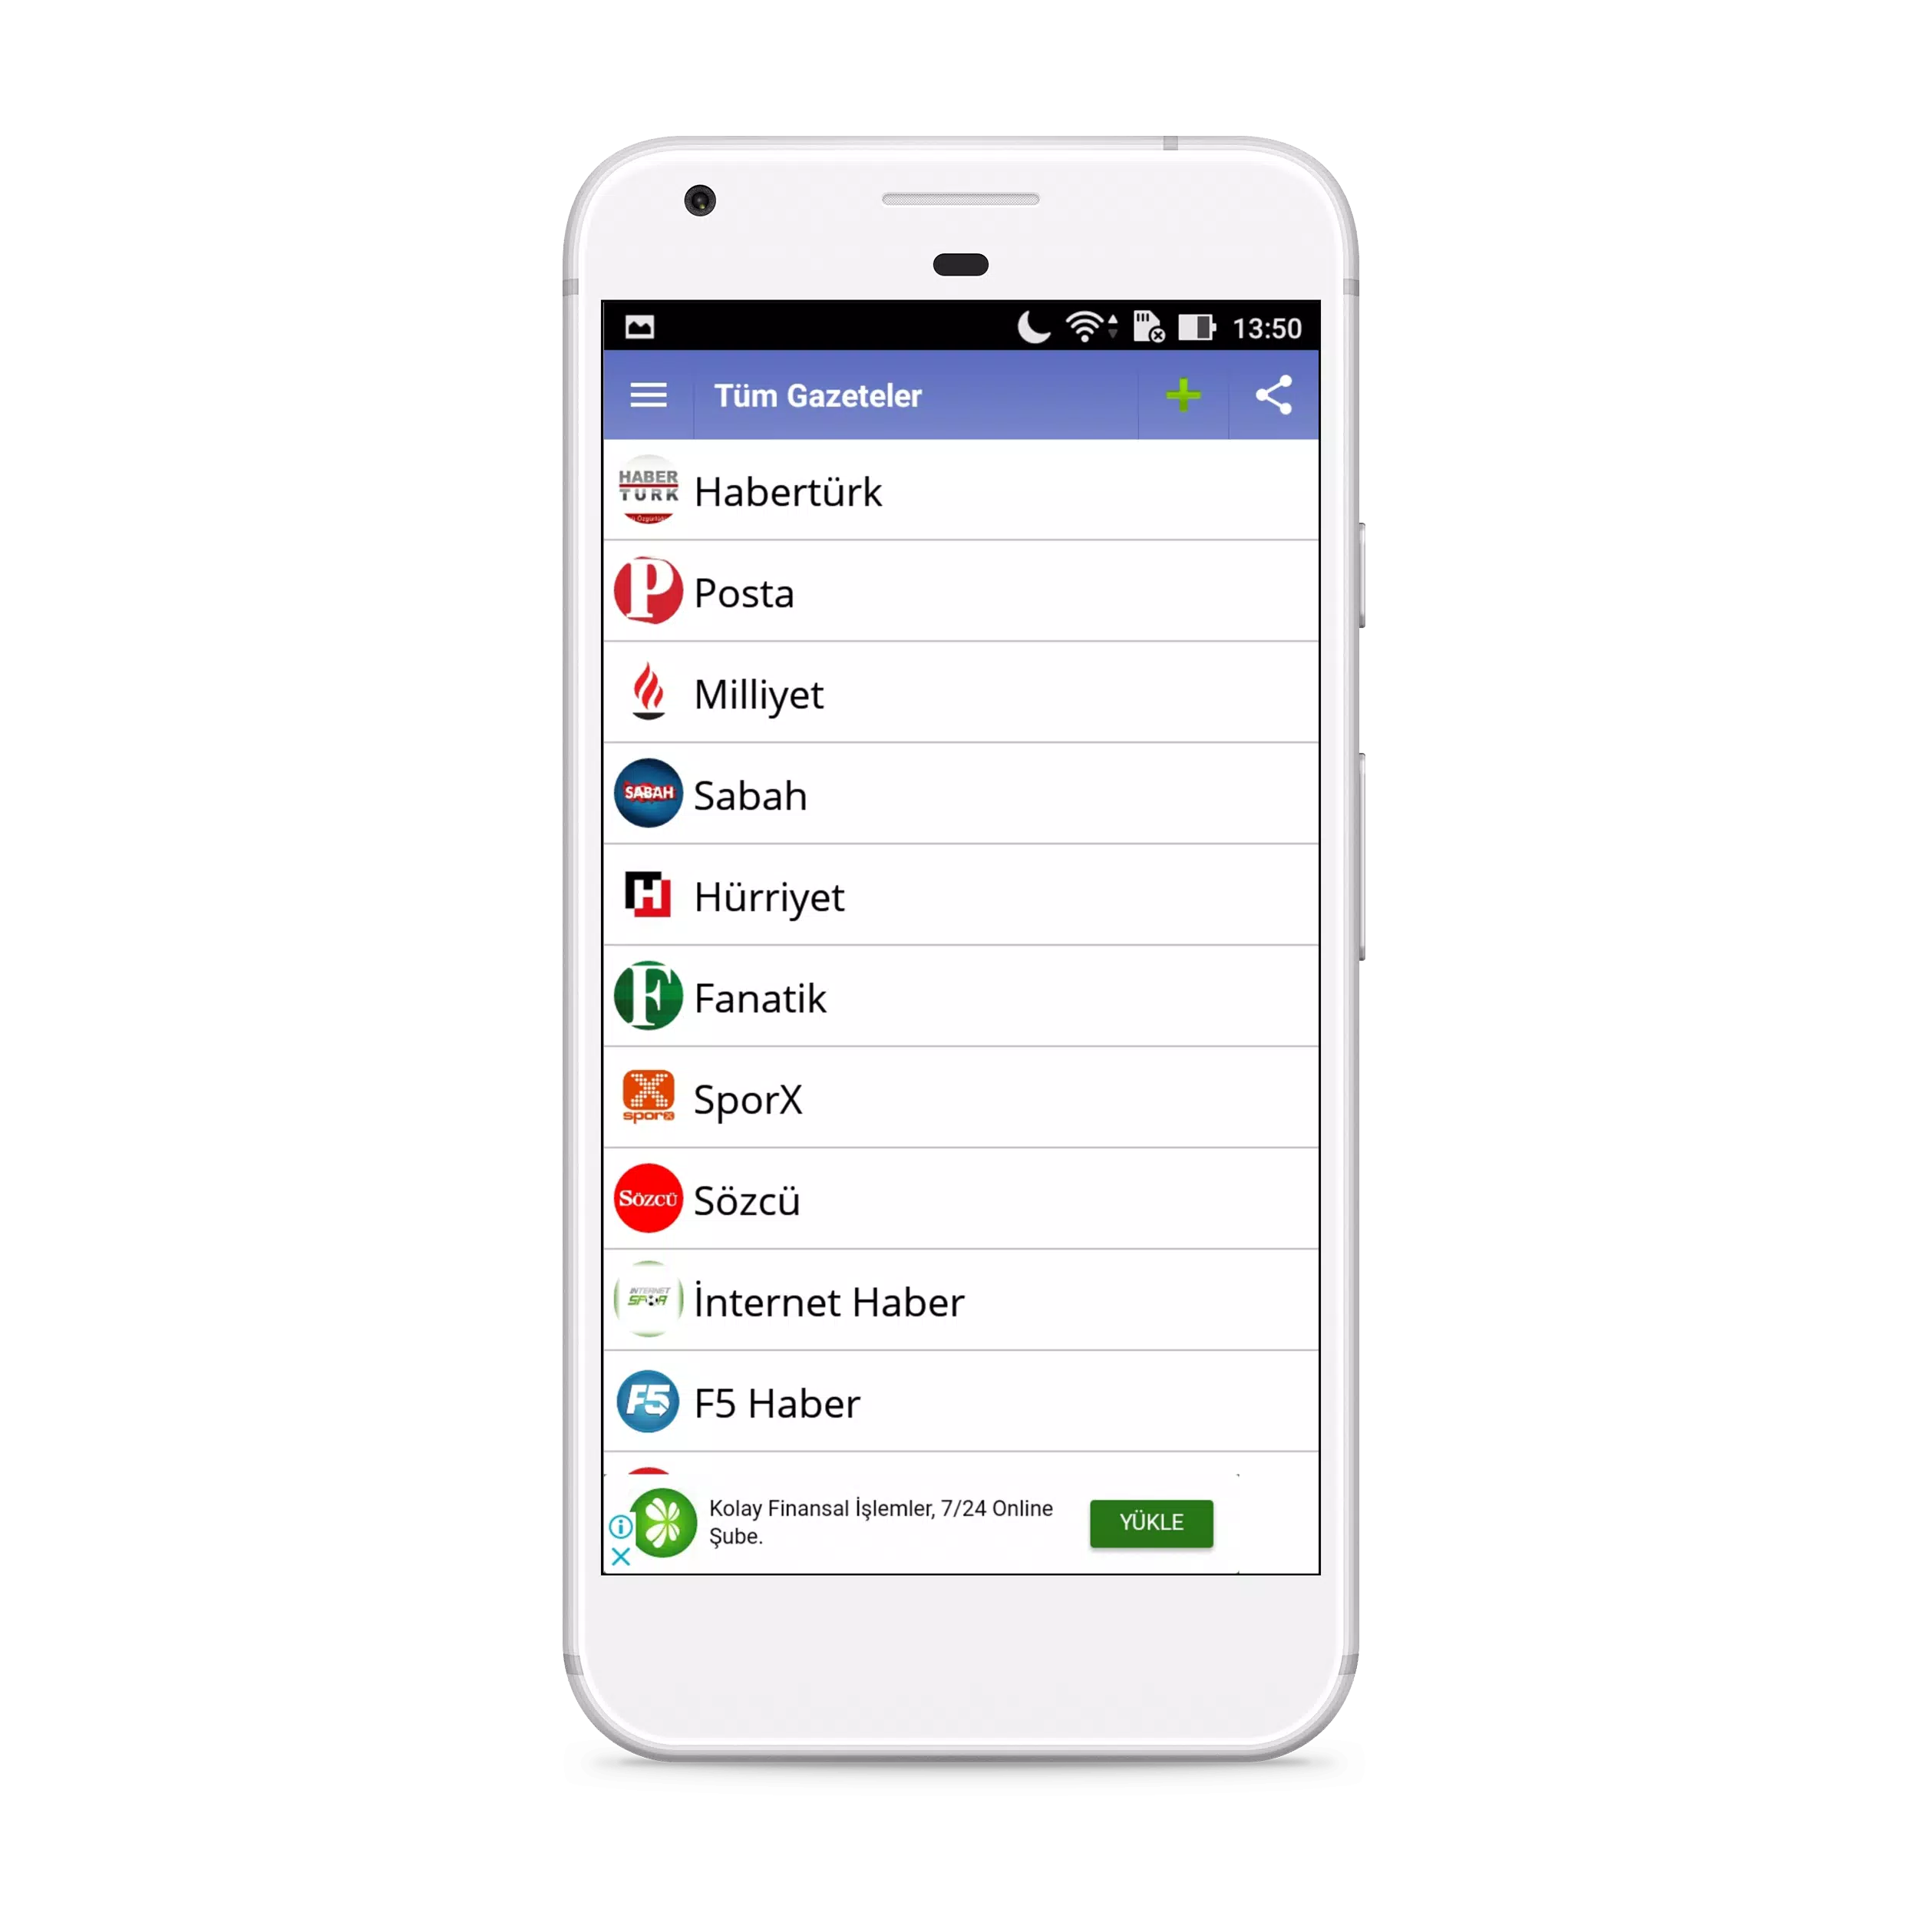Select the Posta newspaper icon

[645, 592]
